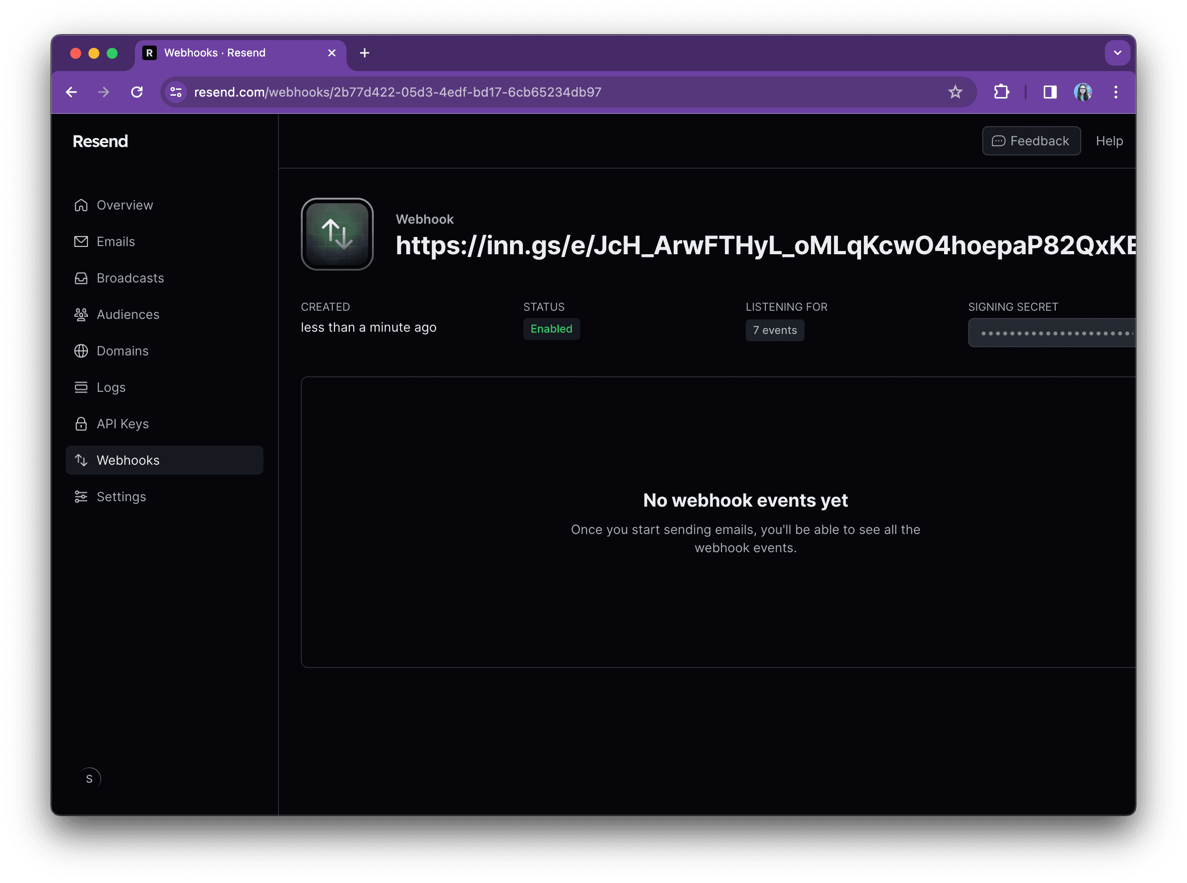The image size is (1187, 883).
Task: Expand the 7 events badge
Action: (x=774, y=330)
